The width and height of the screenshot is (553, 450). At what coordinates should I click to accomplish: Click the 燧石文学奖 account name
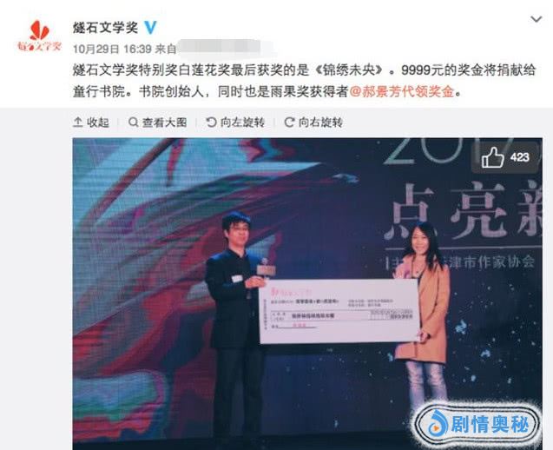pos(105,27)
